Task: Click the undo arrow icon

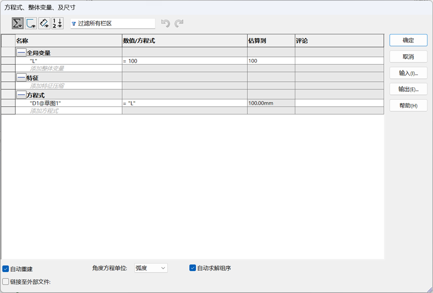Action: [165, 23]
